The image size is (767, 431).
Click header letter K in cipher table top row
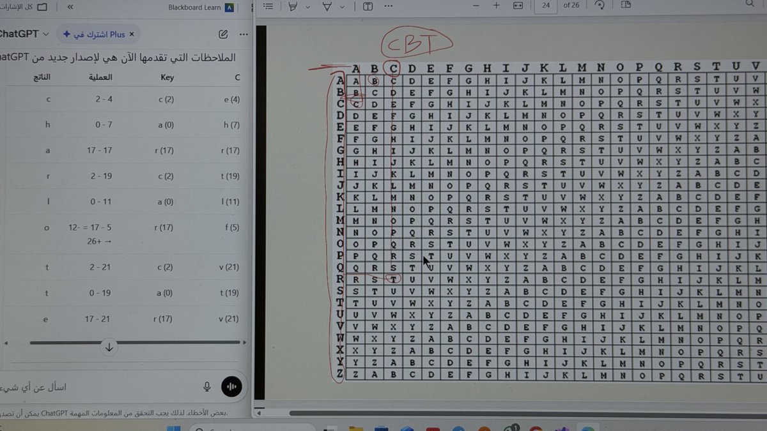click(x=545, y=68)
